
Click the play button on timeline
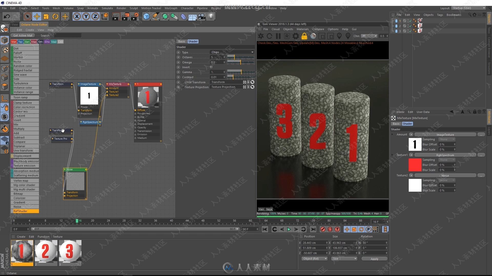coord(289,229)
